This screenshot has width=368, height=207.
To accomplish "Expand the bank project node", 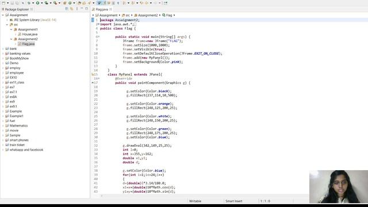I will point(3,49).
